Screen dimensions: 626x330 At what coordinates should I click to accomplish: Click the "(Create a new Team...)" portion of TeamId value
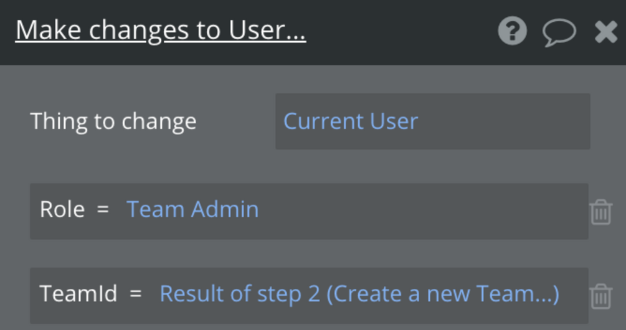tap(442, 294)
